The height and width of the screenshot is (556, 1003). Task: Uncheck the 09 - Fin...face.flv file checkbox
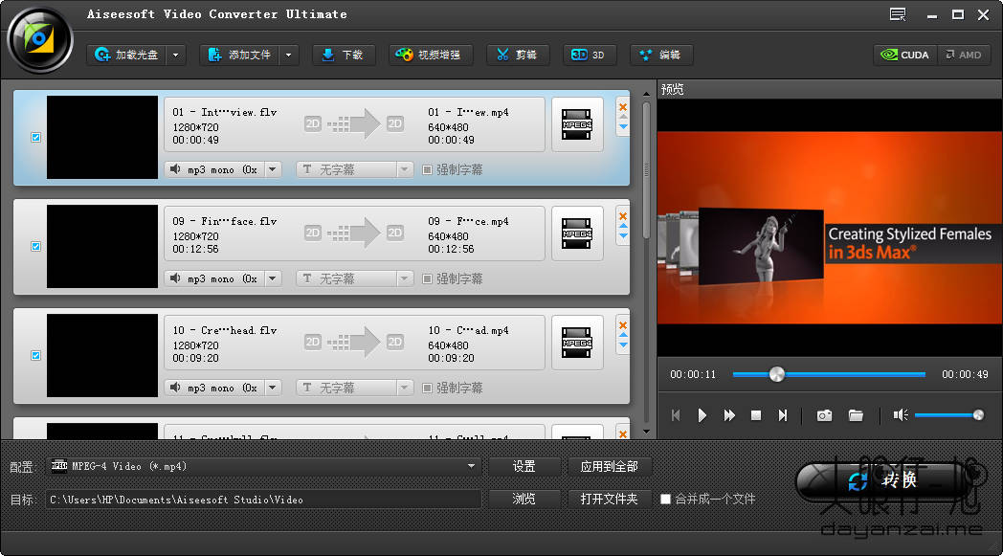(35, 246)
